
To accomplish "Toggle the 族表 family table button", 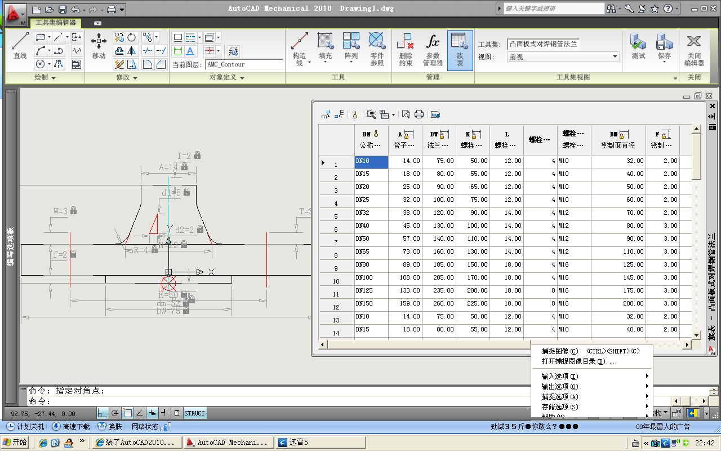I will (x=460, y=50).
